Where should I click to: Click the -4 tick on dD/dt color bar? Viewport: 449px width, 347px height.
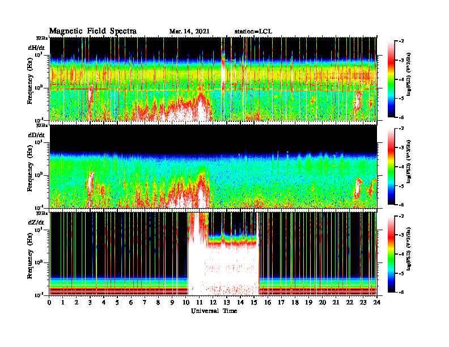401,167
